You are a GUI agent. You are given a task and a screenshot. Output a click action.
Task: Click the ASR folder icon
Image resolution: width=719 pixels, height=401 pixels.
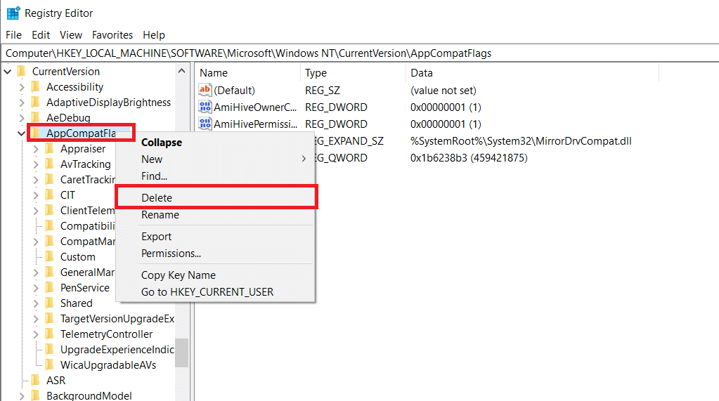pyautogui.click(x=35, y=381)
